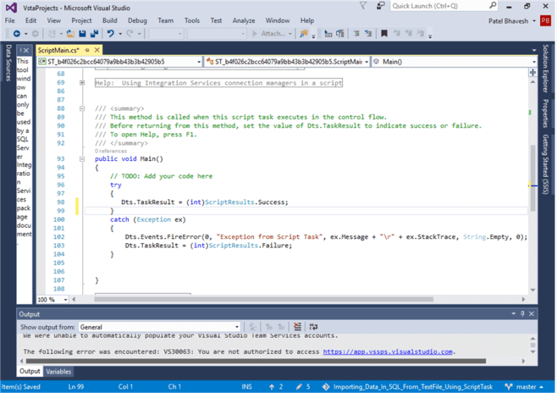Viewport: 557px width, 393px height.
Task: Open the project scope dropdown ST_b4f026c2bcc64079a9bb43b3b42905b5
Action: point(120,62)
